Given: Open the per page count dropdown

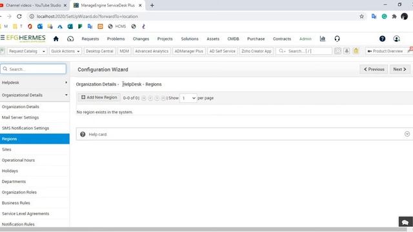Looking at the screenshot, I should point(188,98).
